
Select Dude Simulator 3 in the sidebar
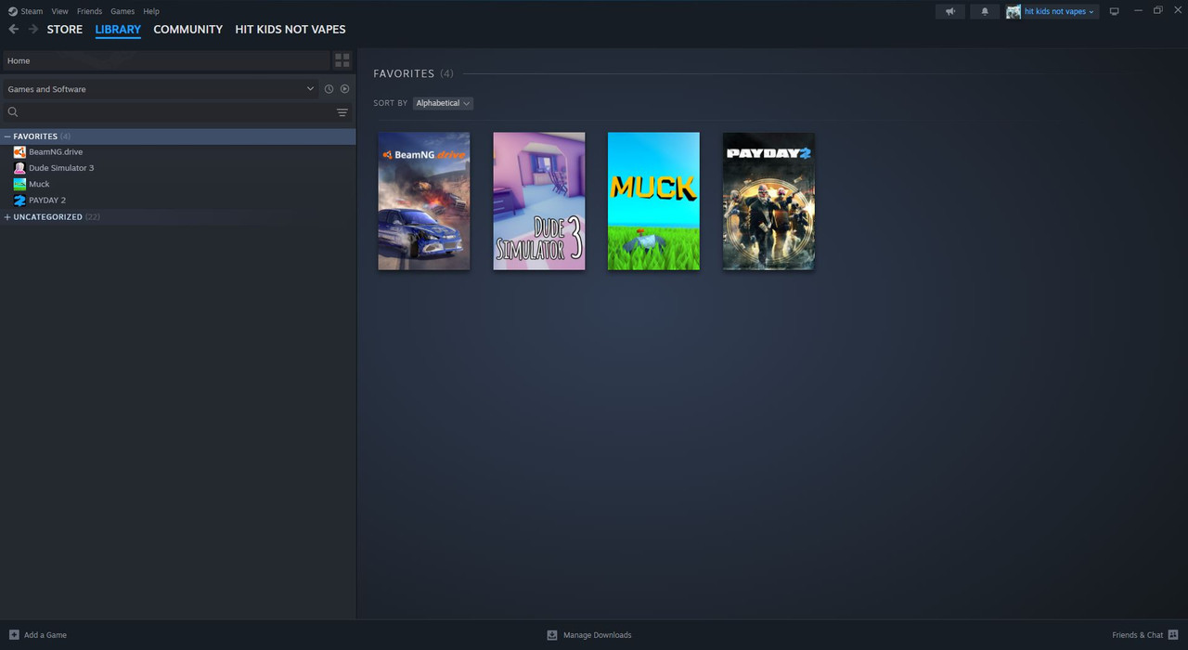pos(61,168)
